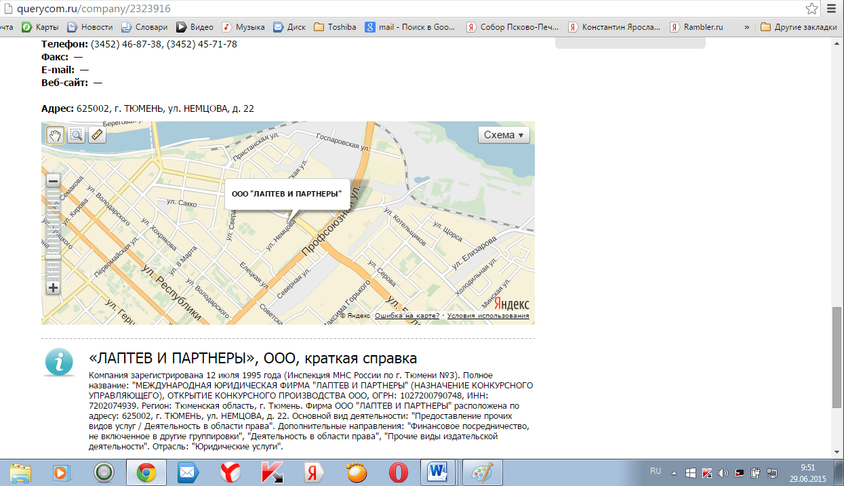844x486 pixels.
Task: Open Kaspersky from the taskbar
Action: pyautogui.click(x=272, y=472)
